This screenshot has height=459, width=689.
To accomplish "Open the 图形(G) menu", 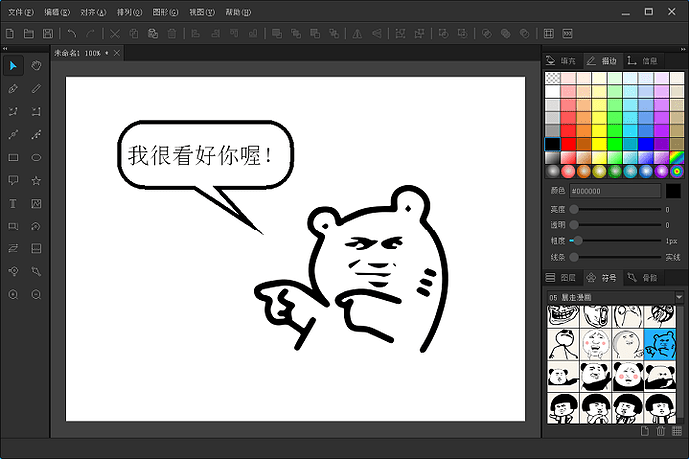I will coord(165,12).
